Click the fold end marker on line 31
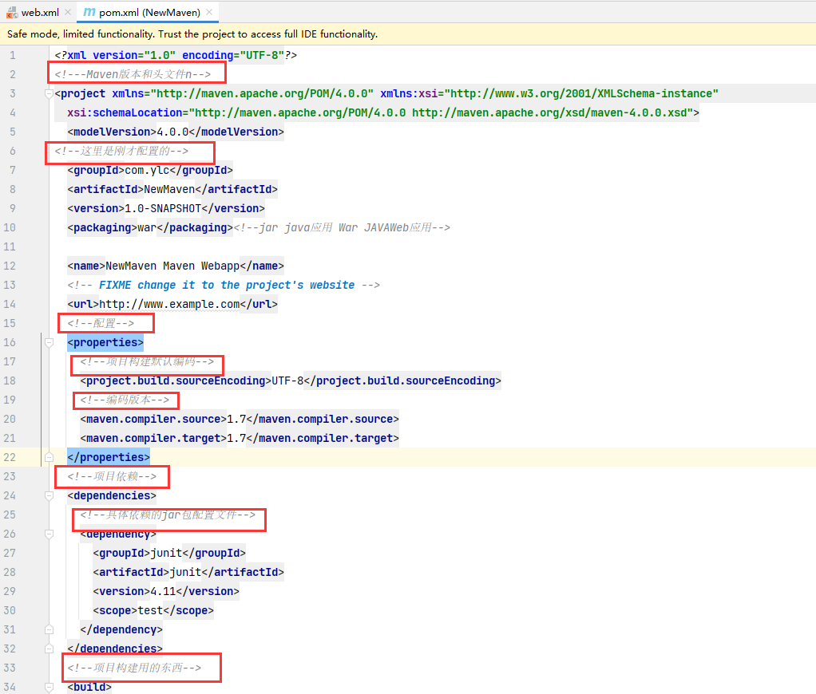The height and width of the screenshot is (694, 816). [x=49, y=629]
